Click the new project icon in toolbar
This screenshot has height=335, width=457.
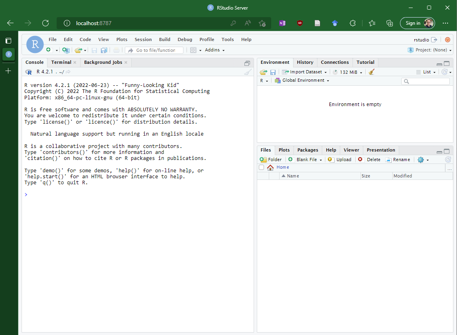pyautogui.click(x=66, y=50)
